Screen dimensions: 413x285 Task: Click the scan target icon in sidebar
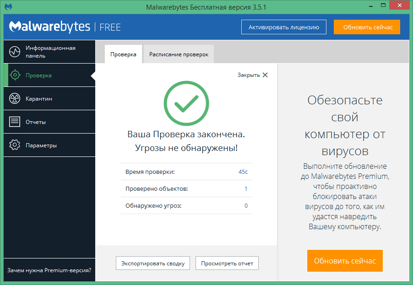click(x=15, y=75)
